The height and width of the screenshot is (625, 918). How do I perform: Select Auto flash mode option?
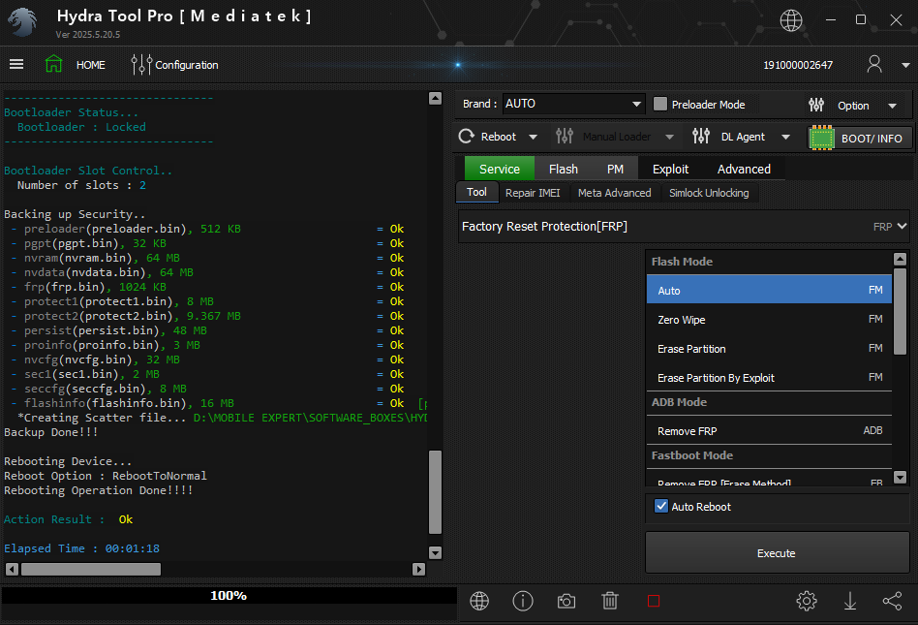click(x=769, y=290)
